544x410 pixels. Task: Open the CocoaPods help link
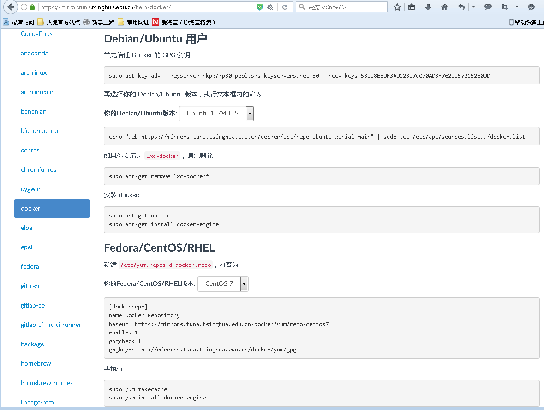[x=37, y=34]
